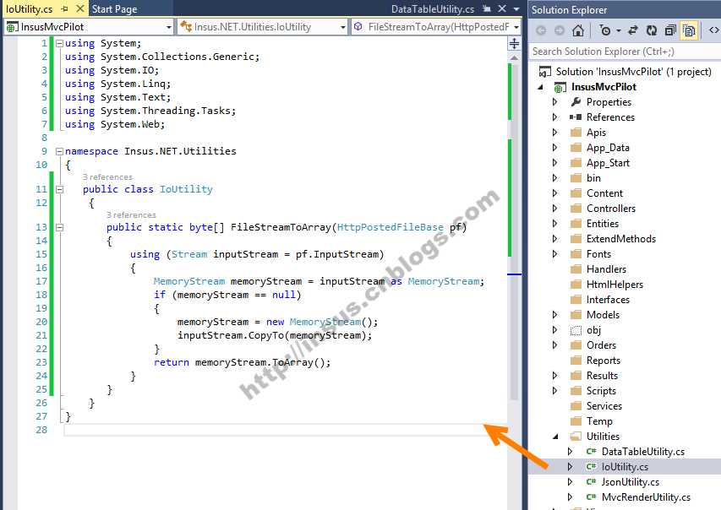The width and height of the screenshot is (721, 510).
Task: Click Sync with Active Document arrows icon
Action: click(x=633, y=30)
